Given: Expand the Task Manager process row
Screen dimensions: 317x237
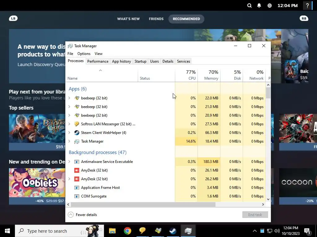Looking at the screenshot, I should [69, 141].
